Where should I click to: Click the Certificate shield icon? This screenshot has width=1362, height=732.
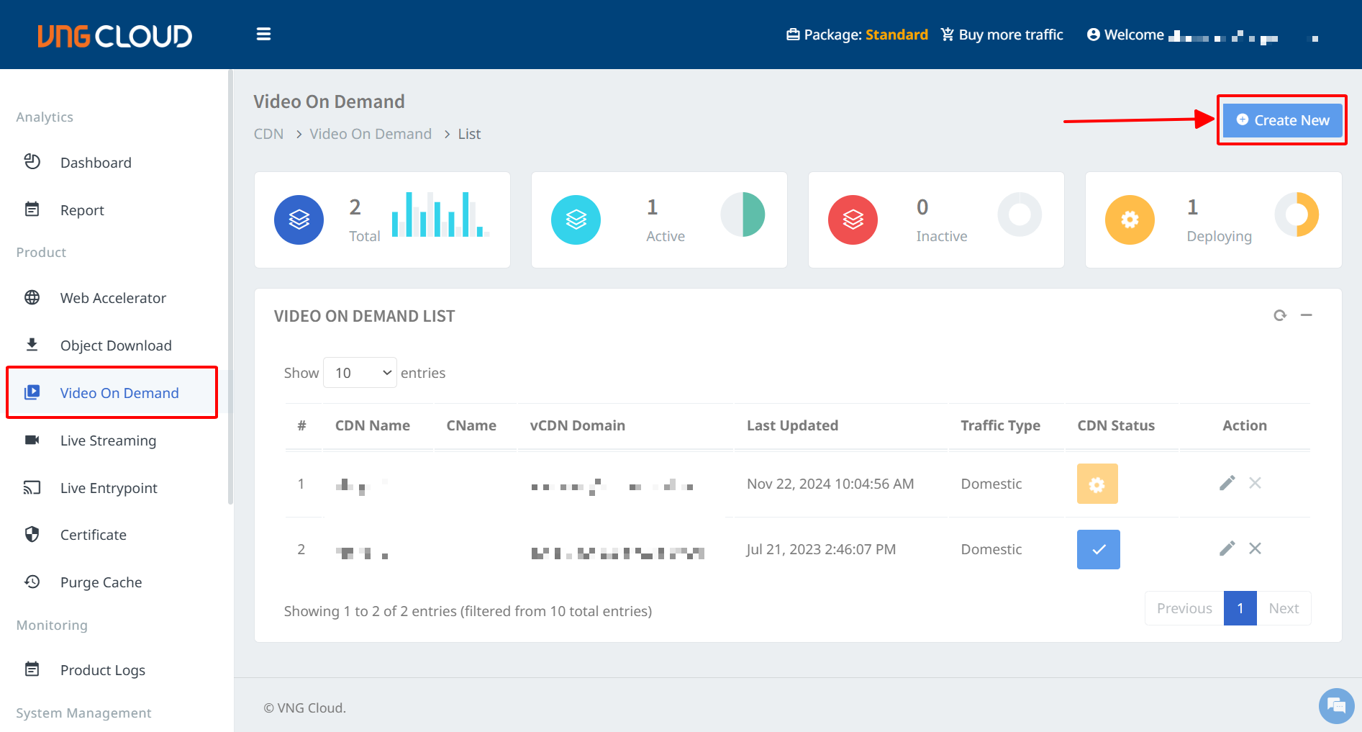pyautogui.click(x=32, y=535)
